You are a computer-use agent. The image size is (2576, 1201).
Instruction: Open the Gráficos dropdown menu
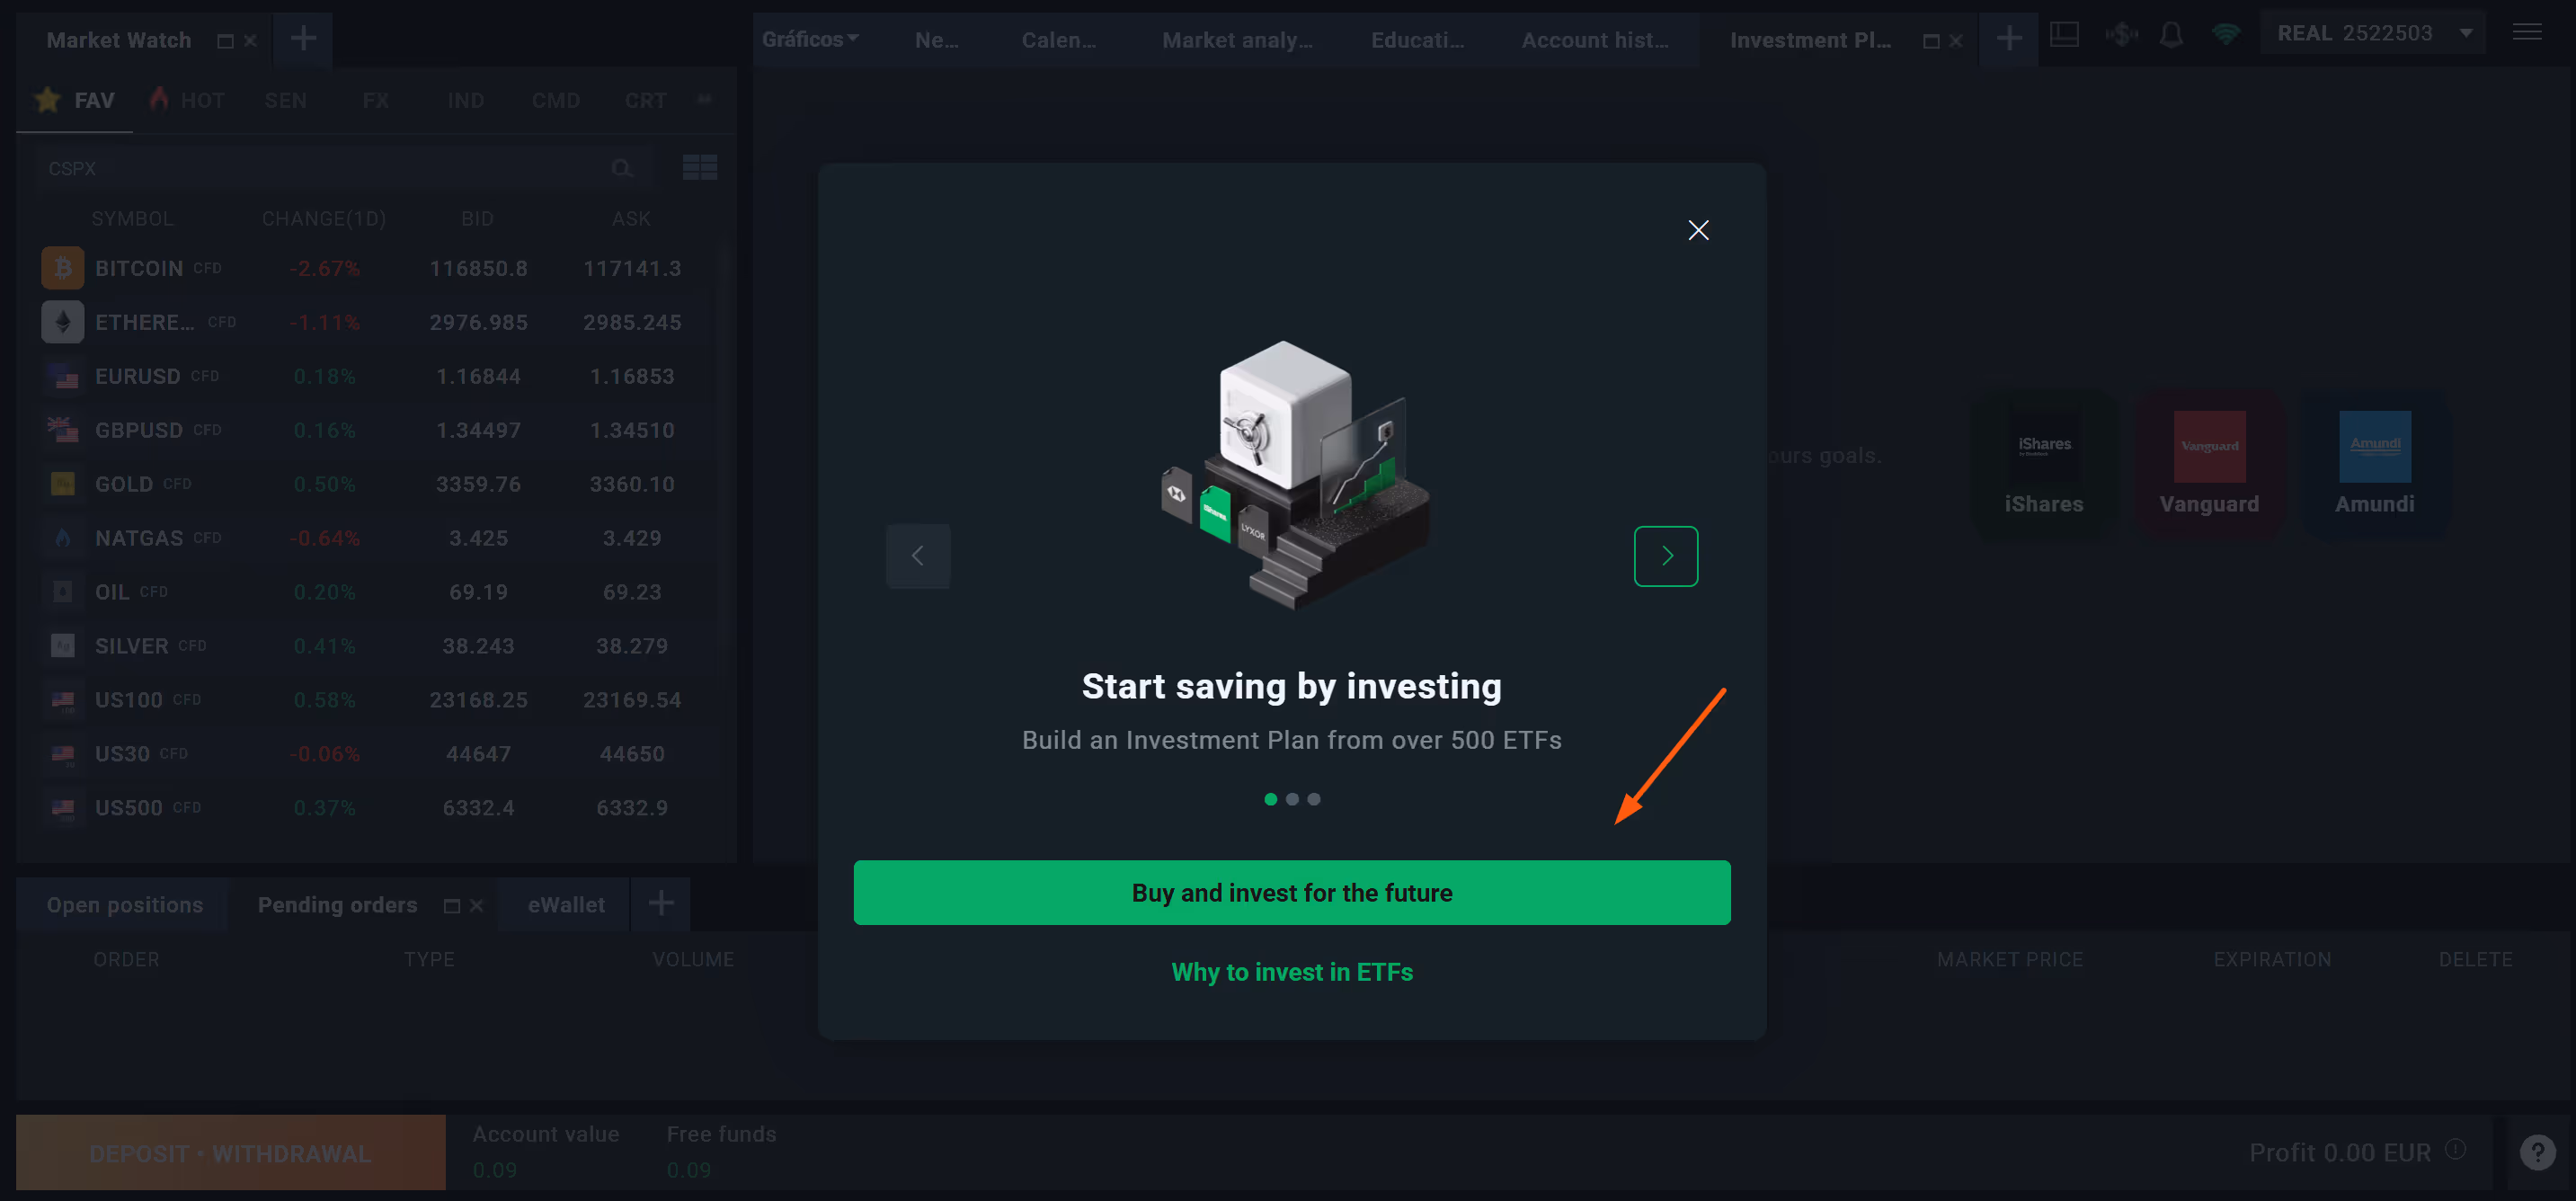tap(810, 39)
